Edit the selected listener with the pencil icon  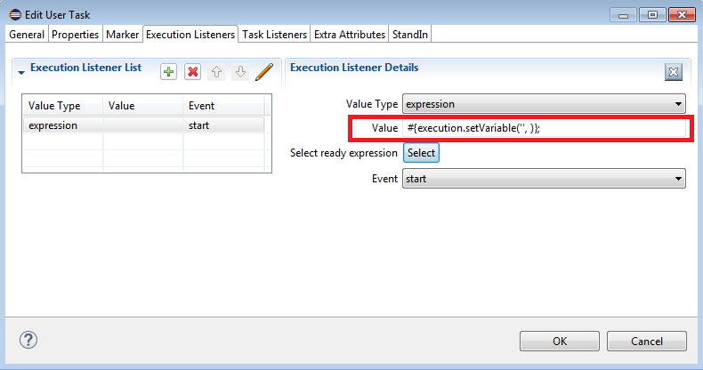264,72
